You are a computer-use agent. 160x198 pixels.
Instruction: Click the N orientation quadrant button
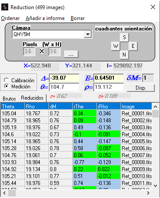click(124, 55)
